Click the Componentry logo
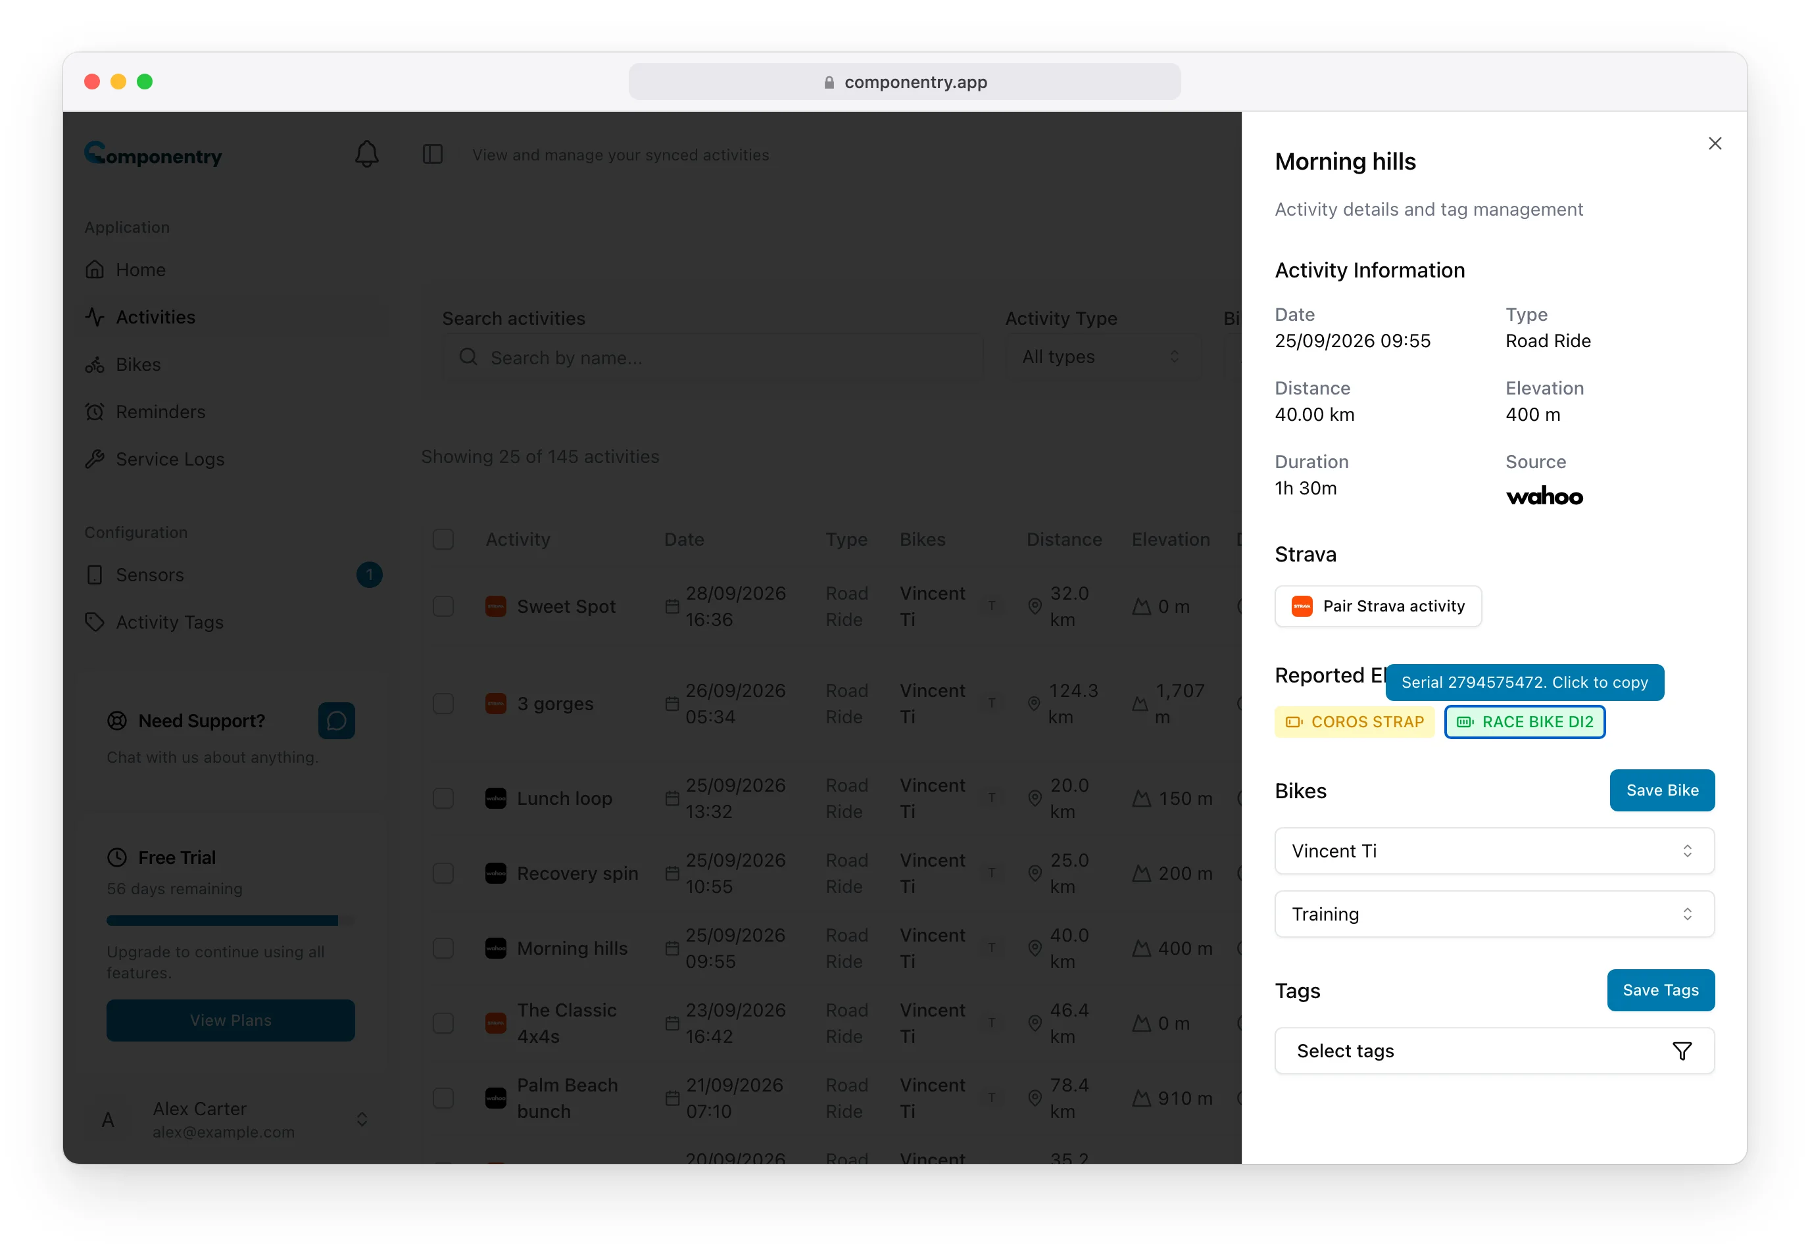The height and width of the screenshot is (1248, 1810). coord(153,154)
